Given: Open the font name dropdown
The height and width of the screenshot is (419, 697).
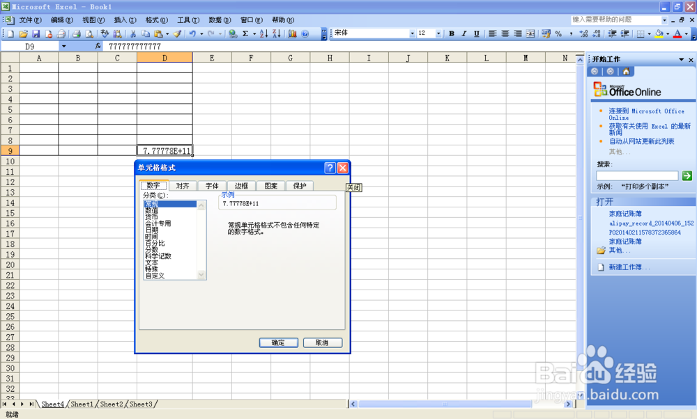Looking at the screenshot, I should click(x=412, y=33).
